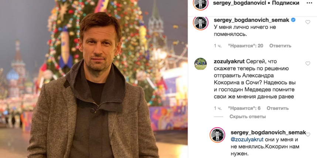Open the zozulyakrut username link
Image resolution: width=317 pixels, height=158 pixels.
229,61
